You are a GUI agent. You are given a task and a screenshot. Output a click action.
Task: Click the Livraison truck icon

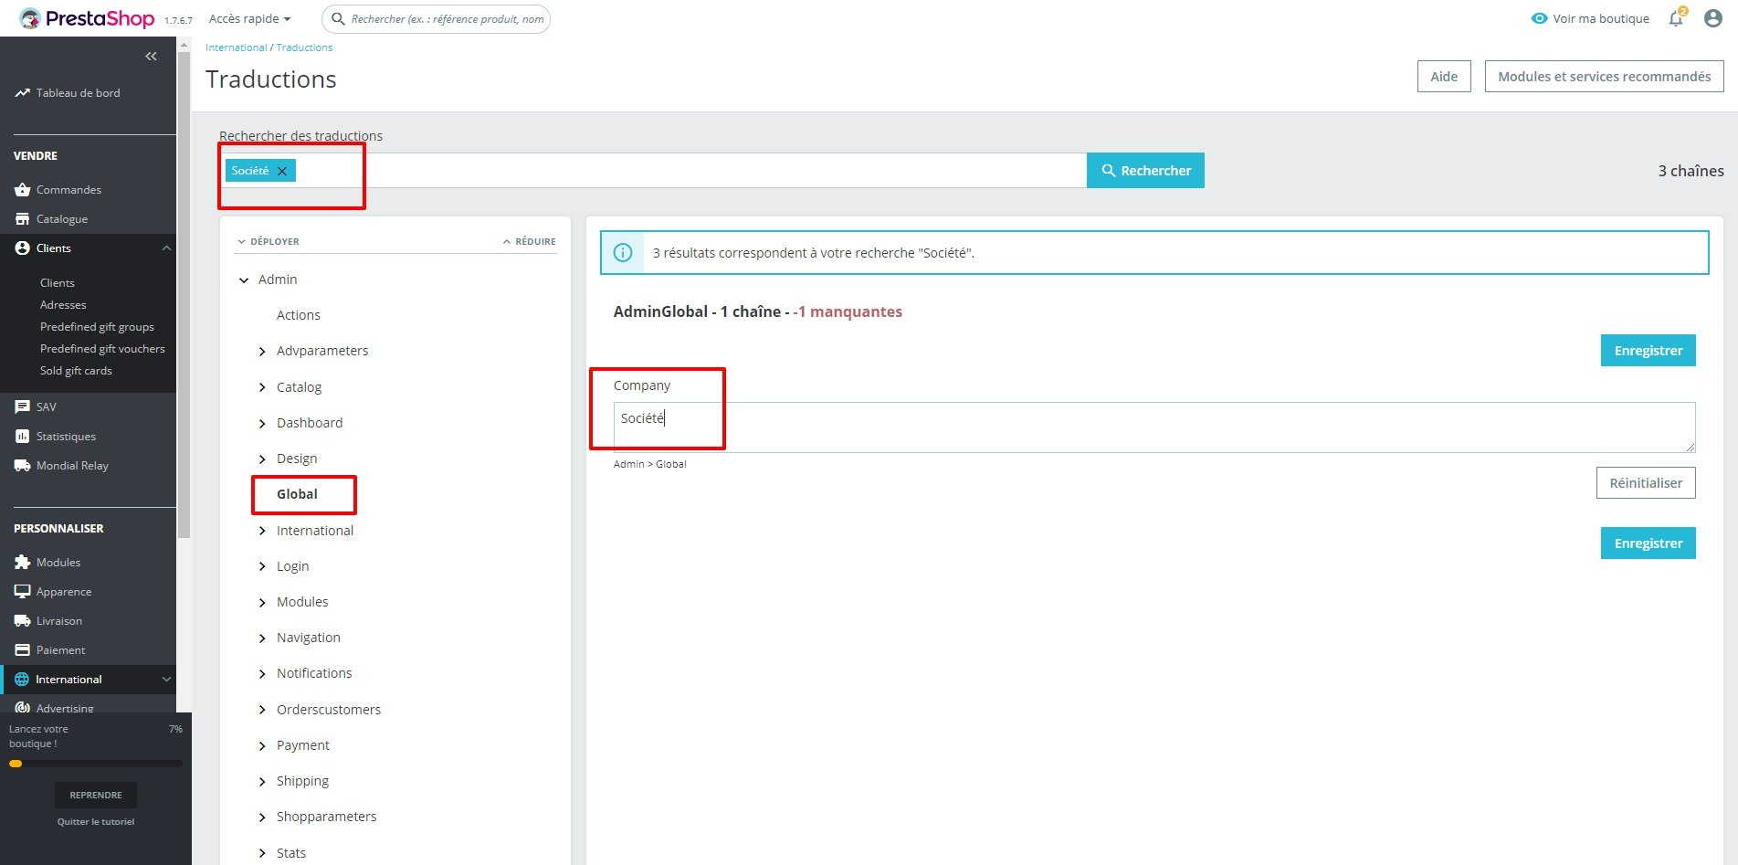[x=22, y=621]
